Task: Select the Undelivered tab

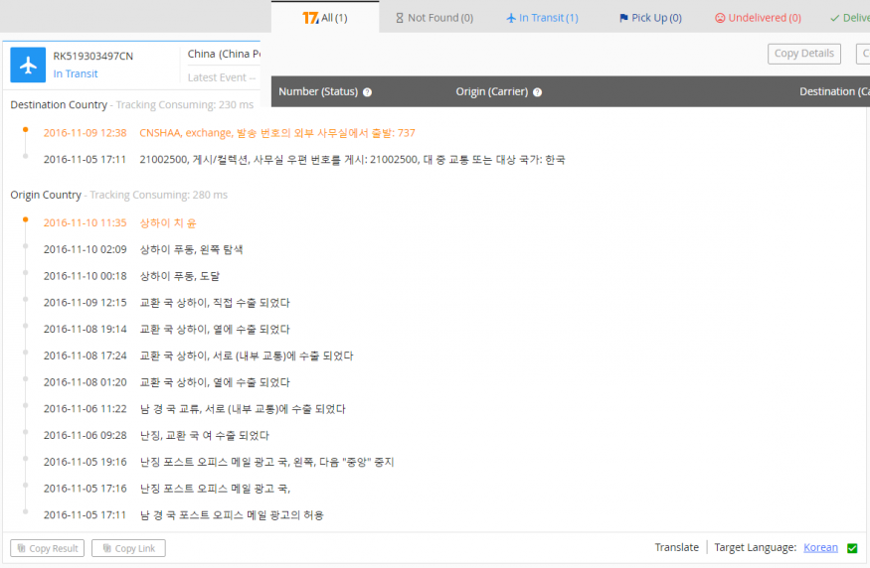Action: click(758, 18)
